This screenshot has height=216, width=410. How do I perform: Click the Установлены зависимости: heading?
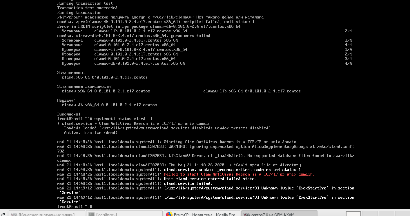85,86
